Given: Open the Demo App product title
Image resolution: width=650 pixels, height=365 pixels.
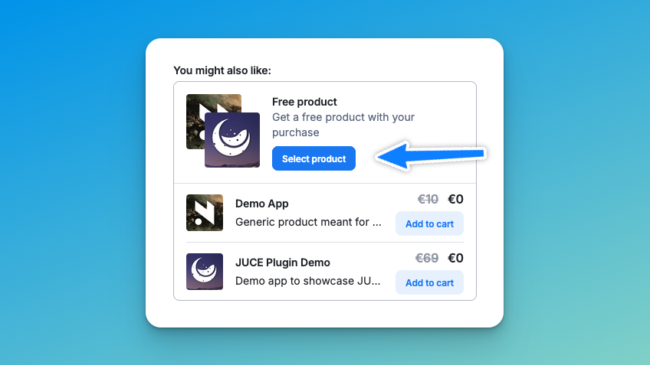Looking at the screenshot, I should (262, 204).
